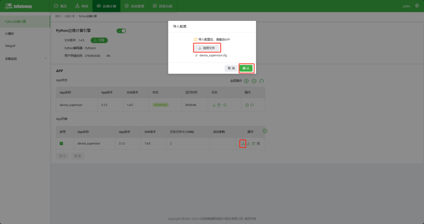The height and width of the screenshot is (224, 424).
Task: Open the 边缘计算 top menu
Action: point(106,6)
